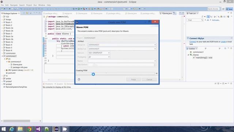Screen dimensions: 234x132
Task: Open the Run button dropdown arrow
Action: click(x=81, y=9)
